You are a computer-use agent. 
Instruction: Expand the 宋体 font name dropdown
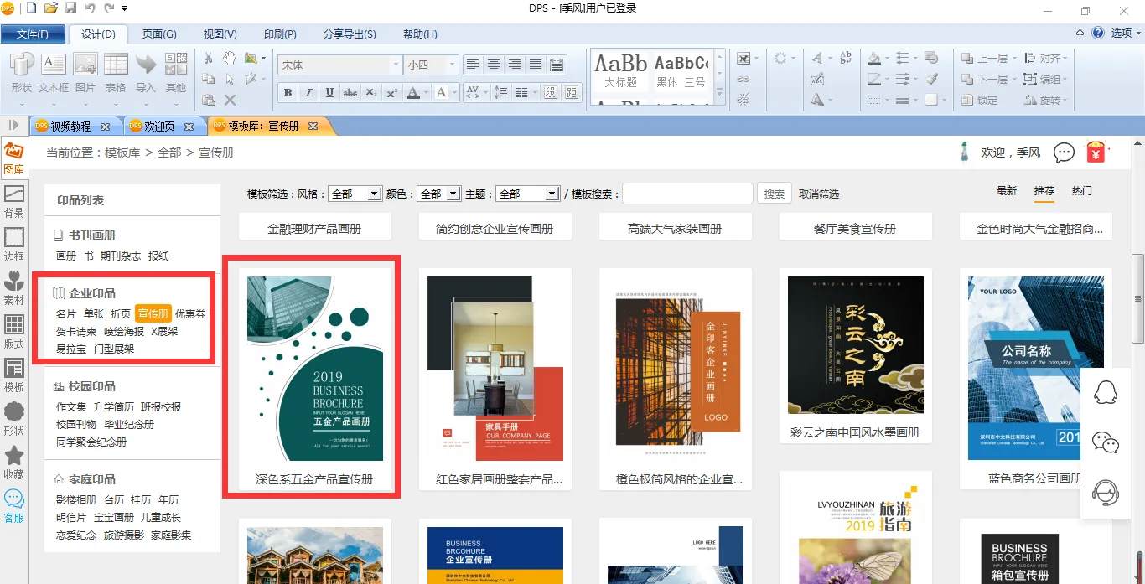coord(396,65)
